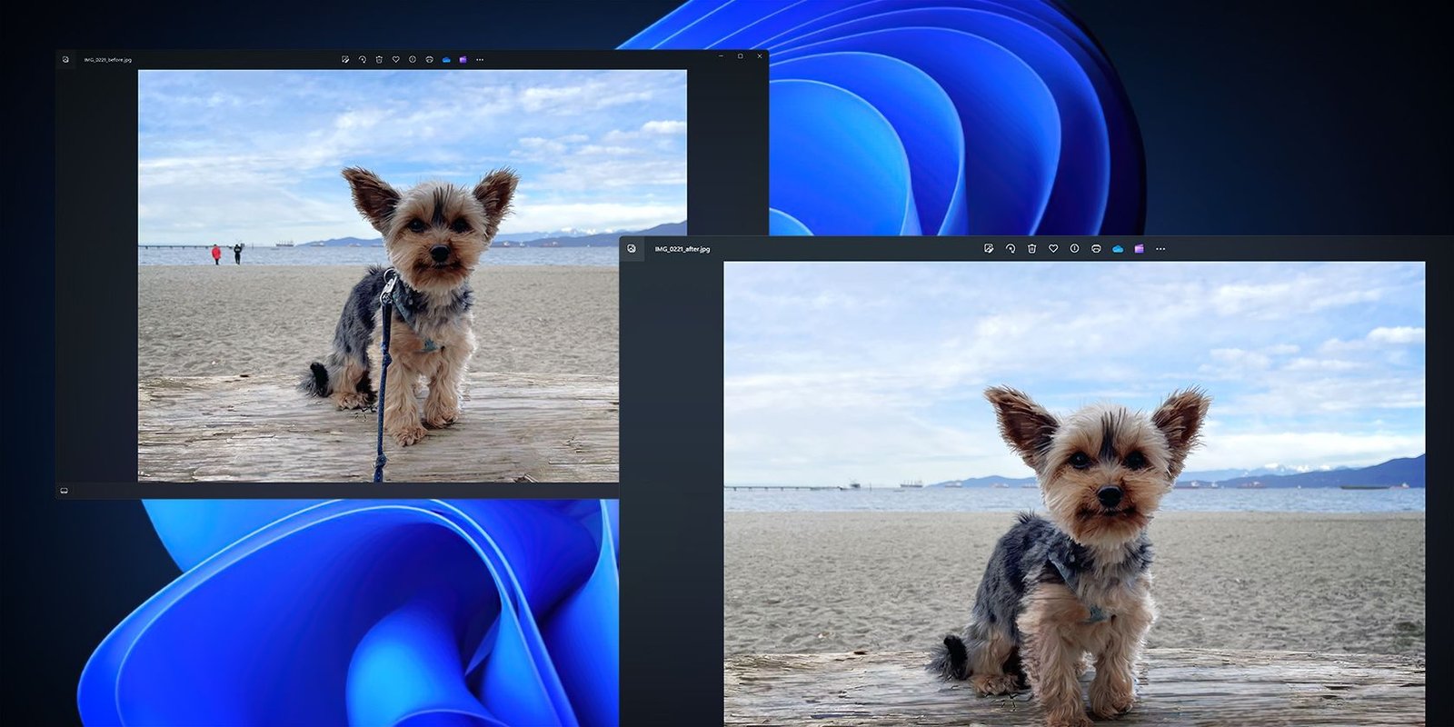
Task: Favorite the photo in the after.jpg window
Action: (1053, 249)
